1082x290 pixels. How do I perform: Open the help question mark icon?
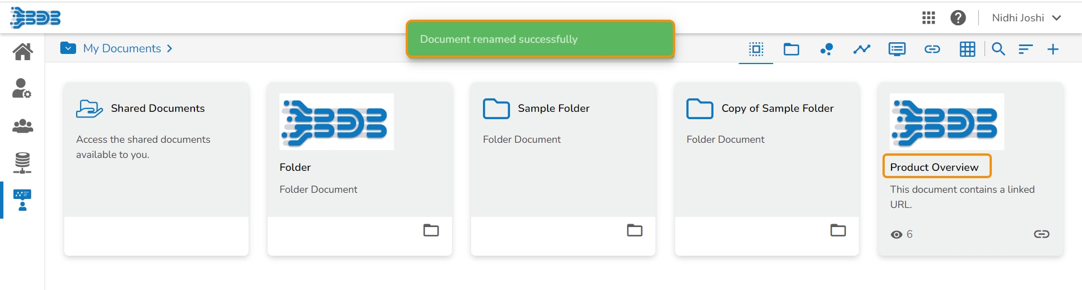pyautogui.click(x=958, y=18)
